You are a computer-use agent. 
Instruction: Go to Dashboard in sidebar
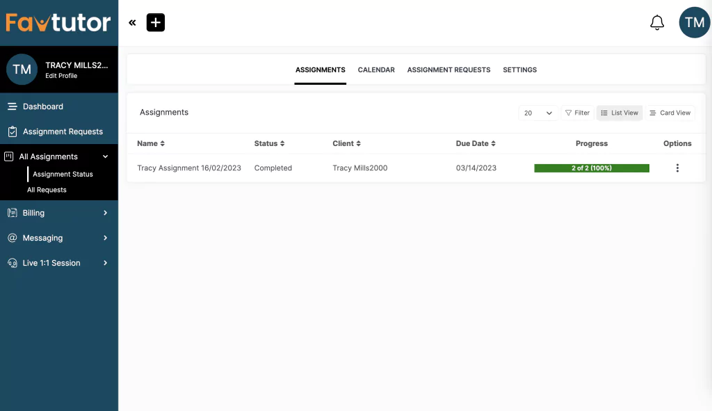pos(43,106)
